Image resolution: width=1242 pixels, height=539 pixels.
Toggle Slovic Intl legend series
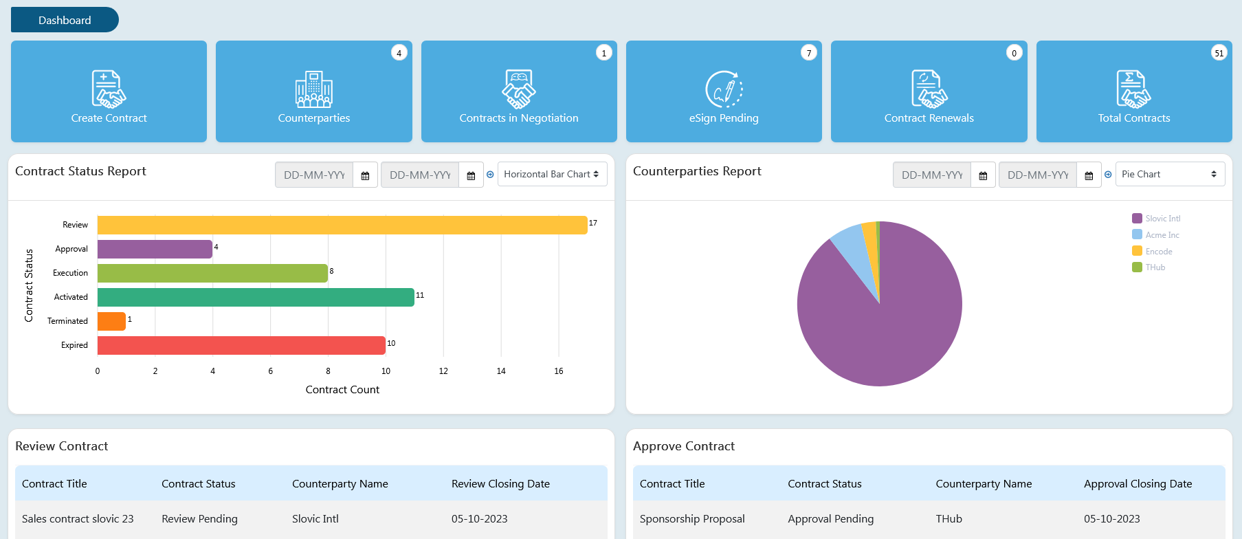pyautogui.click(x=1162, y=219)
